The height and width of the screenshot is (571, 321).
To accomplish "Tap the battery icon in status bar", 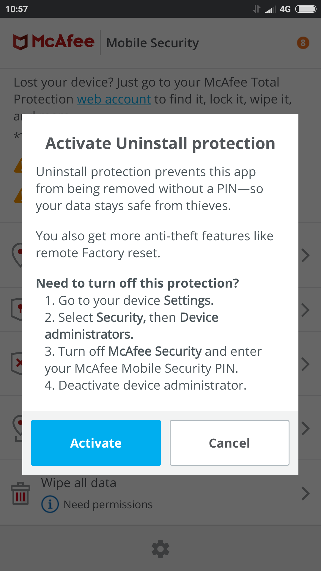I will pos(306,9).
